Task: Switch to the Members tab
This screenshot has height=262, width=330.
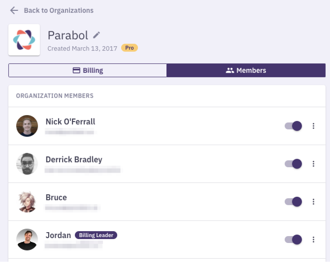Action: pyautogui.click(x=246, y=71)
